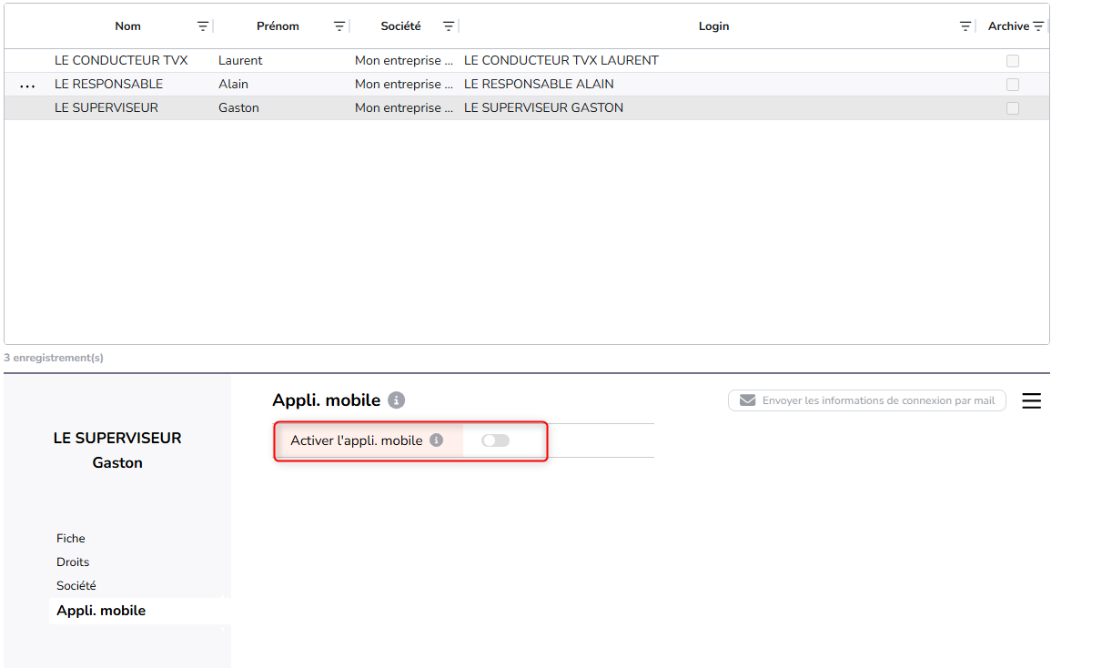The height and width of the screenshot is (668, 1112).
Task: Open filter icon on the Archive column
Action: [1038, 26]
